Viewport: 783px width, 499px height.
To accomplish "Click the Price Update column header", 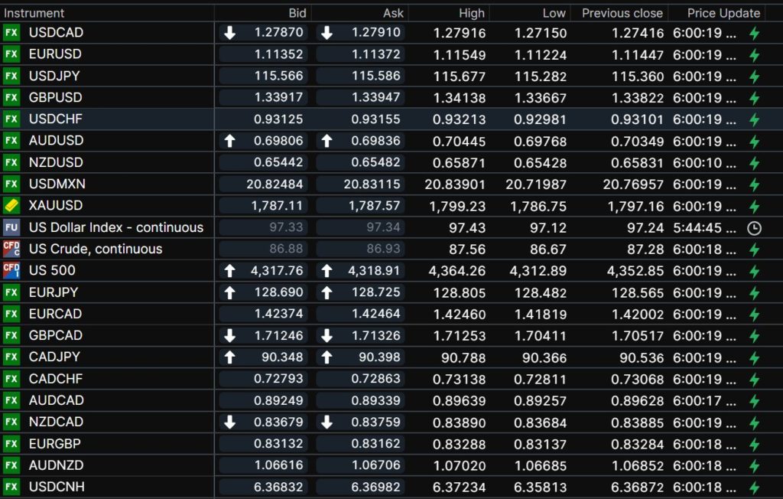I will [x=723, y=13].
